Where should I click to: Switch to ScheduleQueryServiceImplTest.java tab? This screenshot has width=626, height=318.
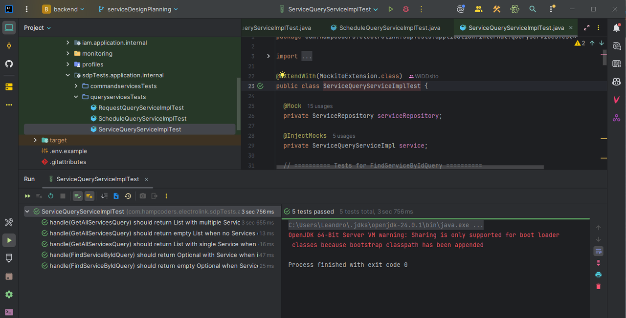tap(389, 28)
